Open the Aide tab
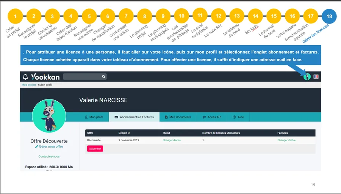 [x=238, y=117]
